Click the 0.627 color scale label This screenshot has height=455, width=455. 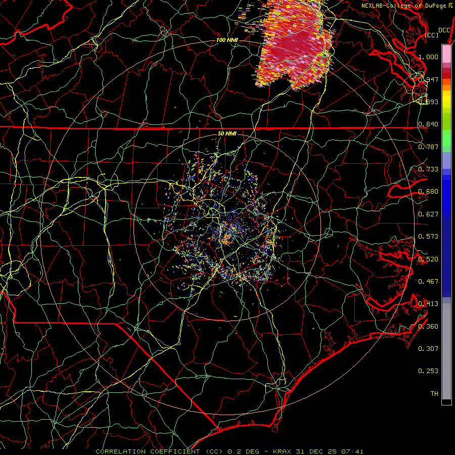pos(428,214)
